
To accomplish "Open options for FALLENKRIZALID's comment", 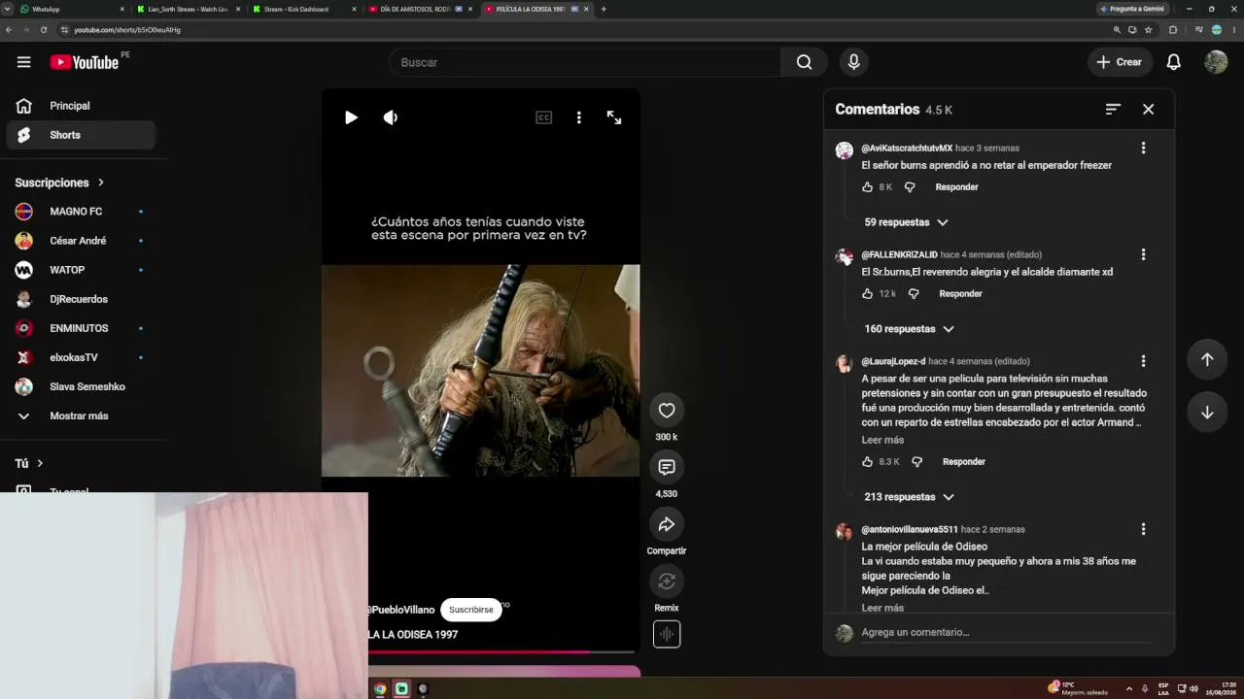I will click(x=1143, y=254).
